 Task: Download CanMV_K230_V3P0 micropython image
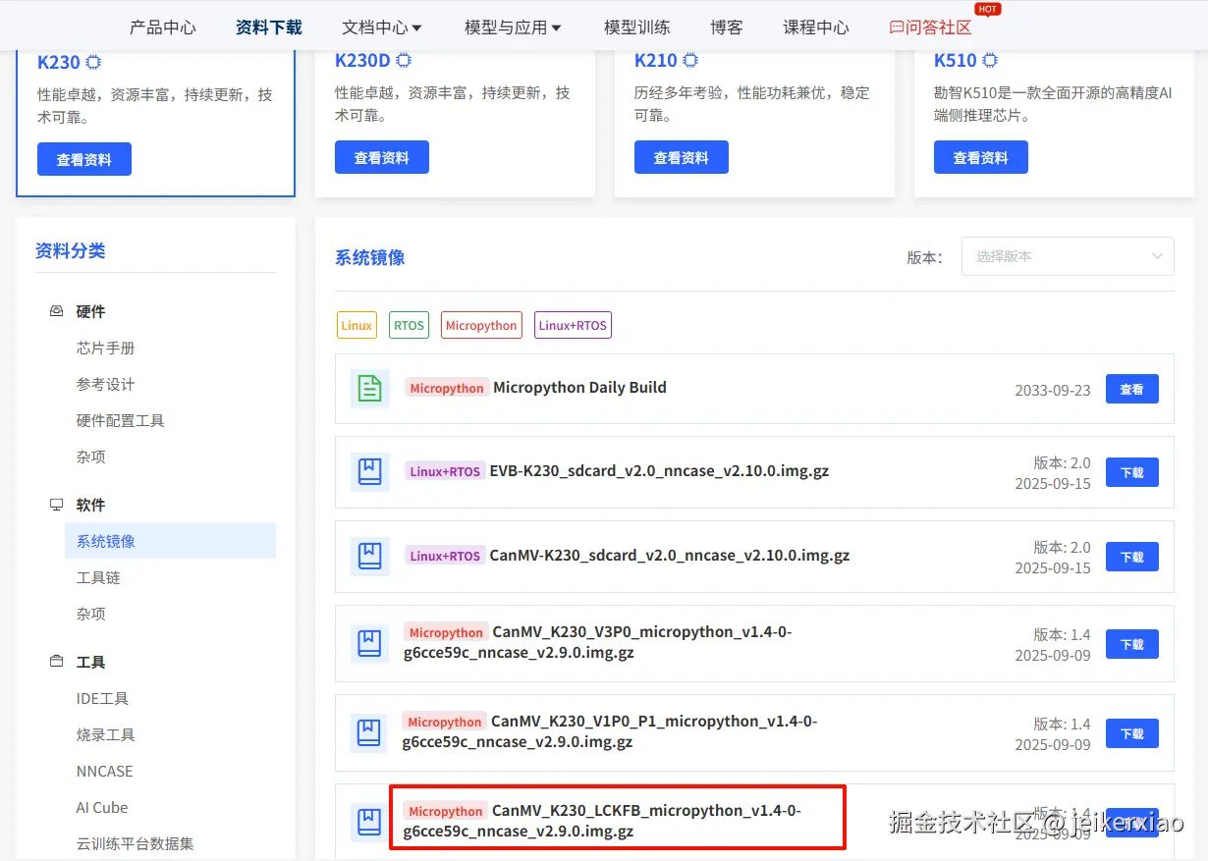(x=1132, y=644)
